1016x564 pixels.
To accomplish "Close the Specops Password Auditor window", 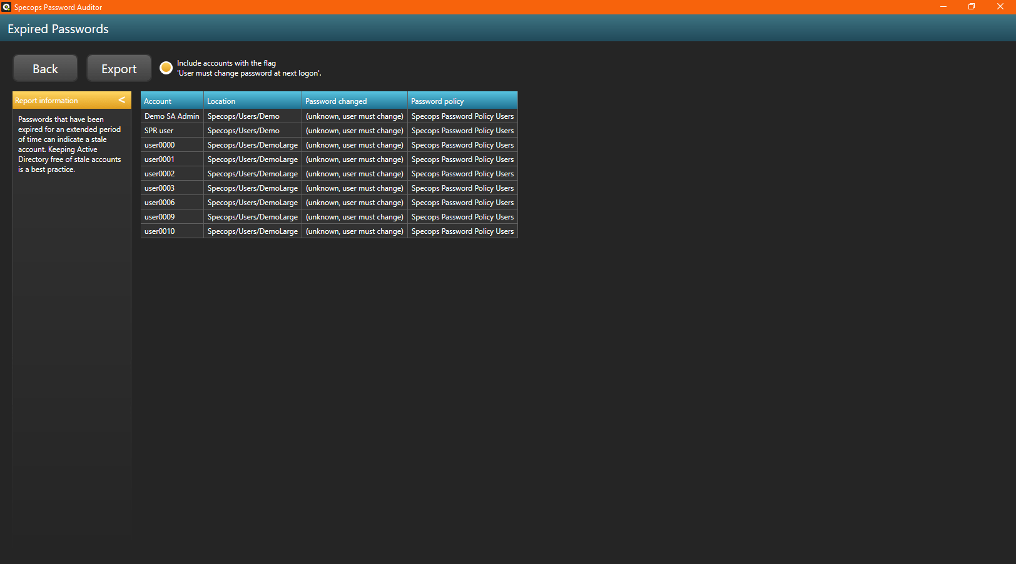I will [1000, 7].
